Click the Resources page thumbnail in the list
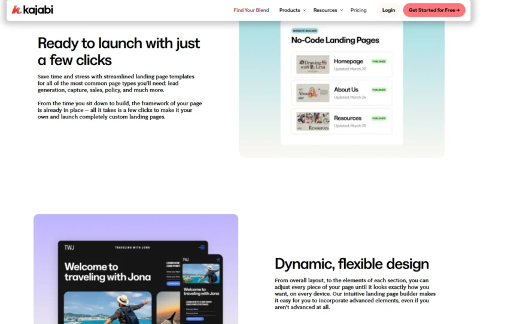 [x=313, y=121]
